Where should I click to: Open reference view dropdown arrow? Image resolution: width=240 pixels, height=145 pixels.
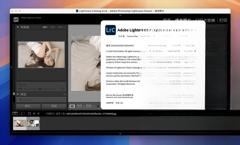(84, 106)
